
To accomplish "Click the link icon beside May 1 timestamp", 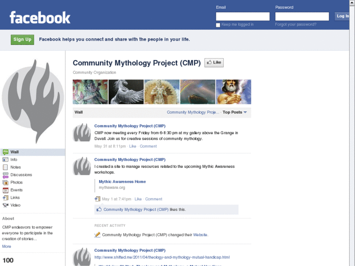I will [x=97, y=199].
